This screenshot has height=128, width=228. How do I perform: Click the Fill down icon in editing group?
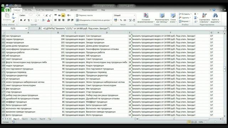point(195,18)
